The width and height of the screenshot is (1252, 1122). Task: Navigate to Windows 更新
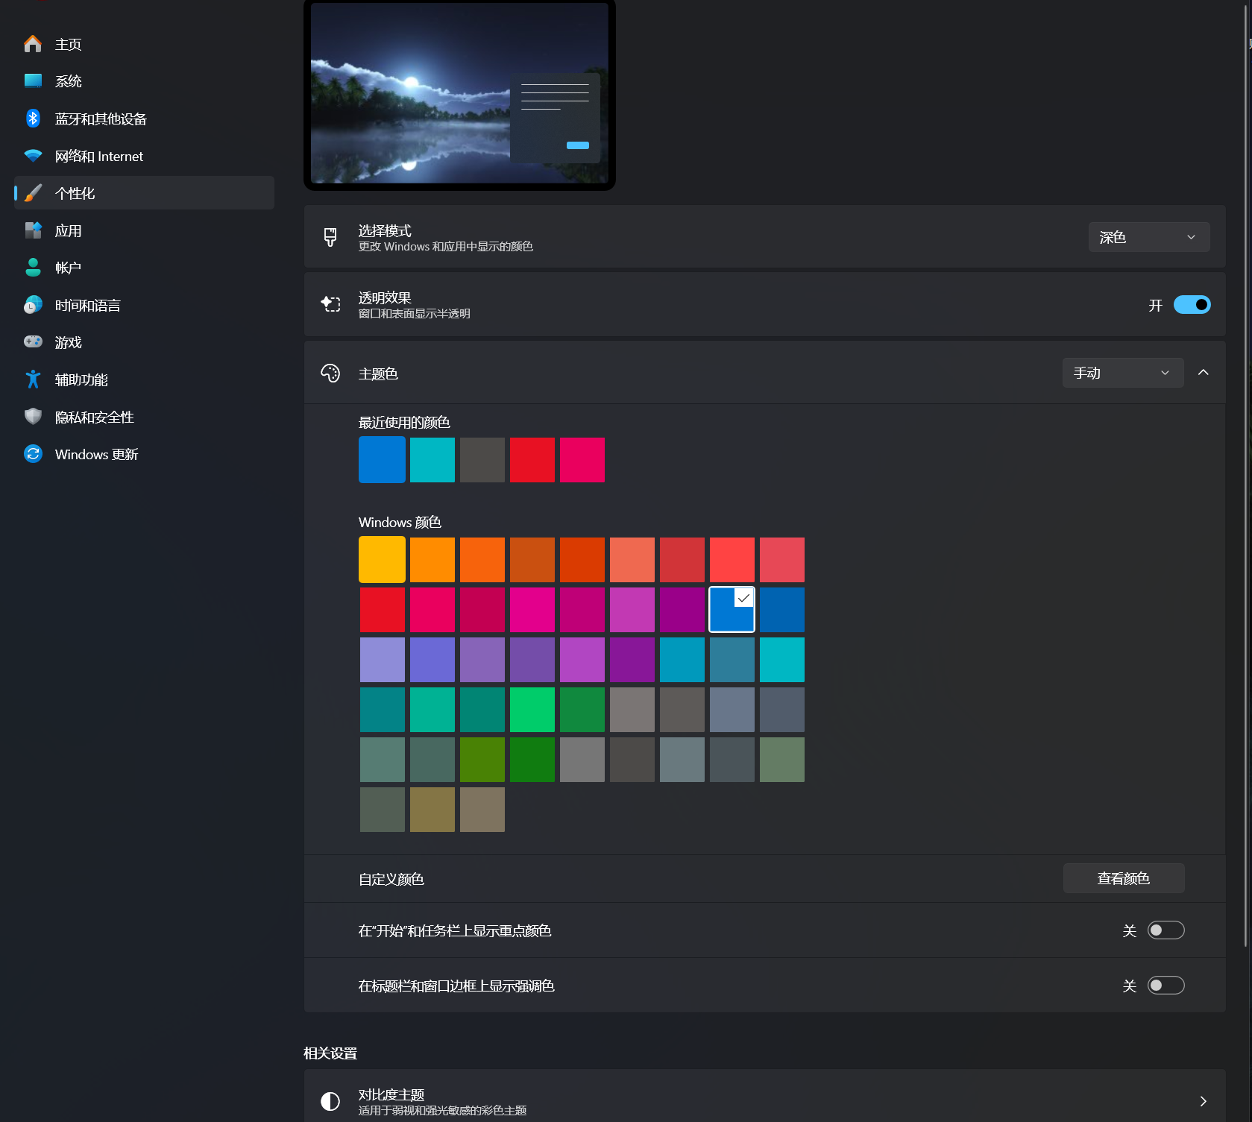[x=144, y=454]
